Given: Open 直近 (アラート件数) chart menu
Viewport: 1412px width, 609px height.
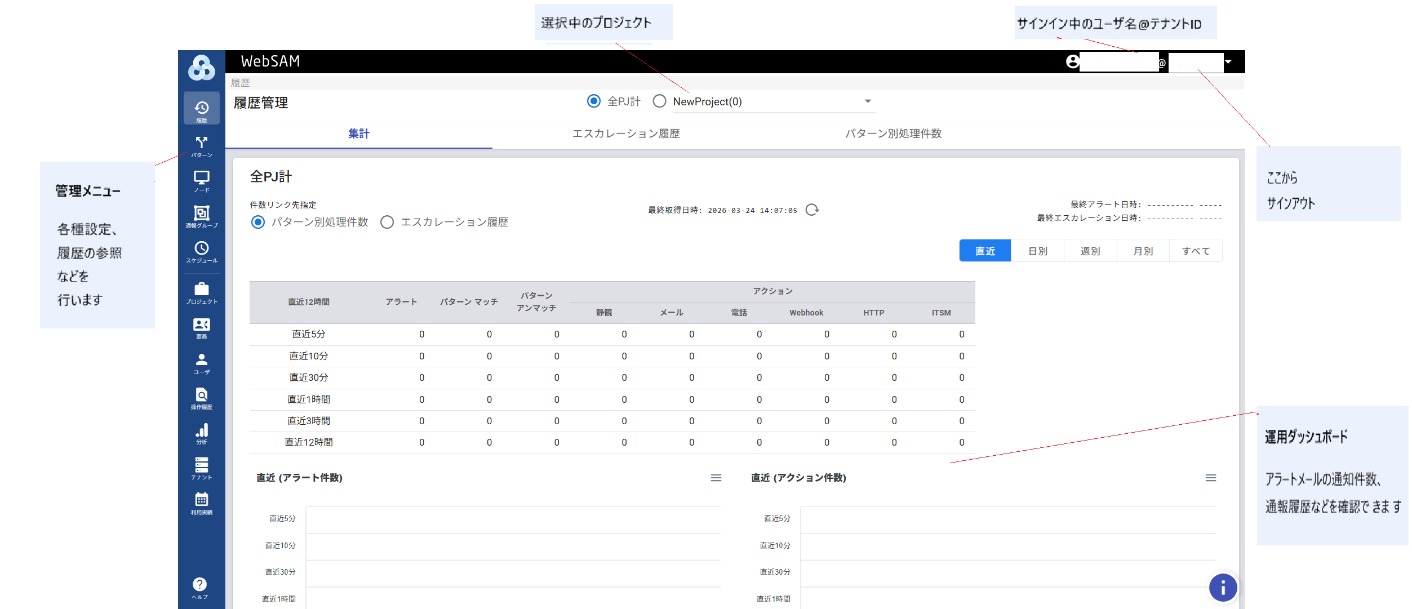Looking at the screenshot, I should 716,478.
